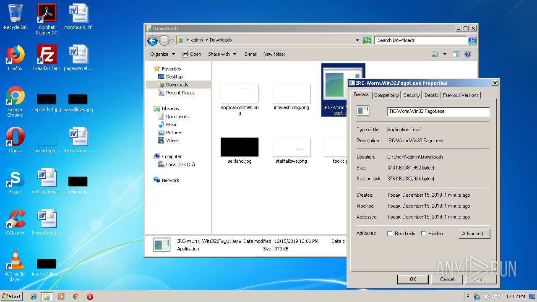This screenshot has height=302, width=537.
Task: Select applicationsmet.png file
Action: tap(240, 99)
